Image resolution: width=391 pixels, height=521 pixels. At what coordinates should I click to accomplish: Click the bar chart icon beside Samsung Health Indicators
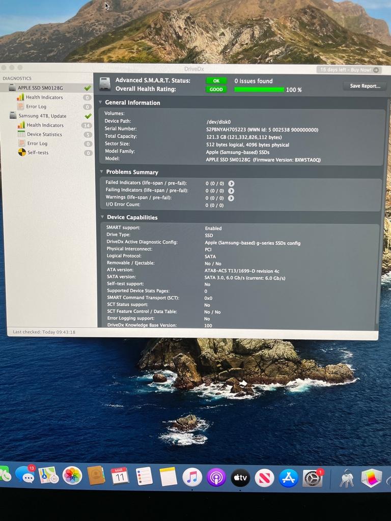coord(21,125)
